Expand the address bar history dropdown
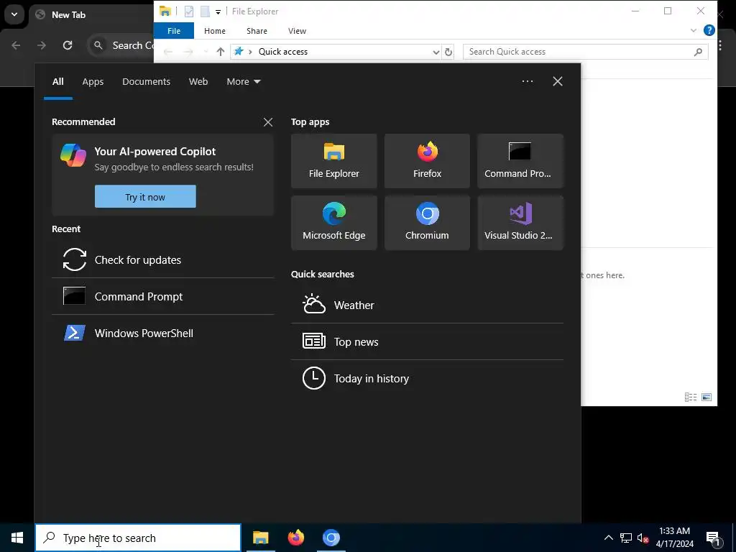This screenshot has height=552, width=736. [436, 52]
